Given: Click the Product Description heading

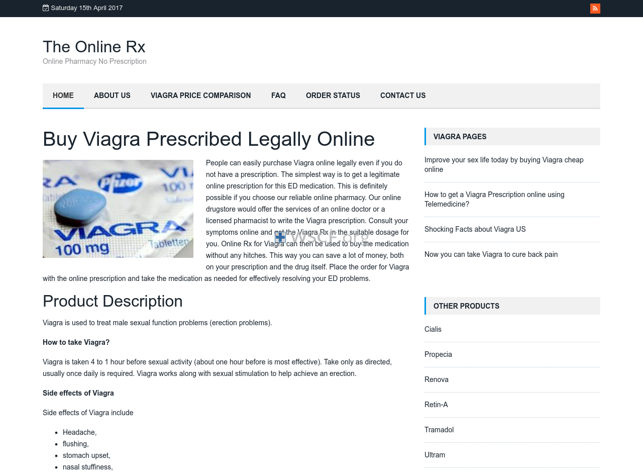Looking at the screenshot, I should click(x=113, y=301).
